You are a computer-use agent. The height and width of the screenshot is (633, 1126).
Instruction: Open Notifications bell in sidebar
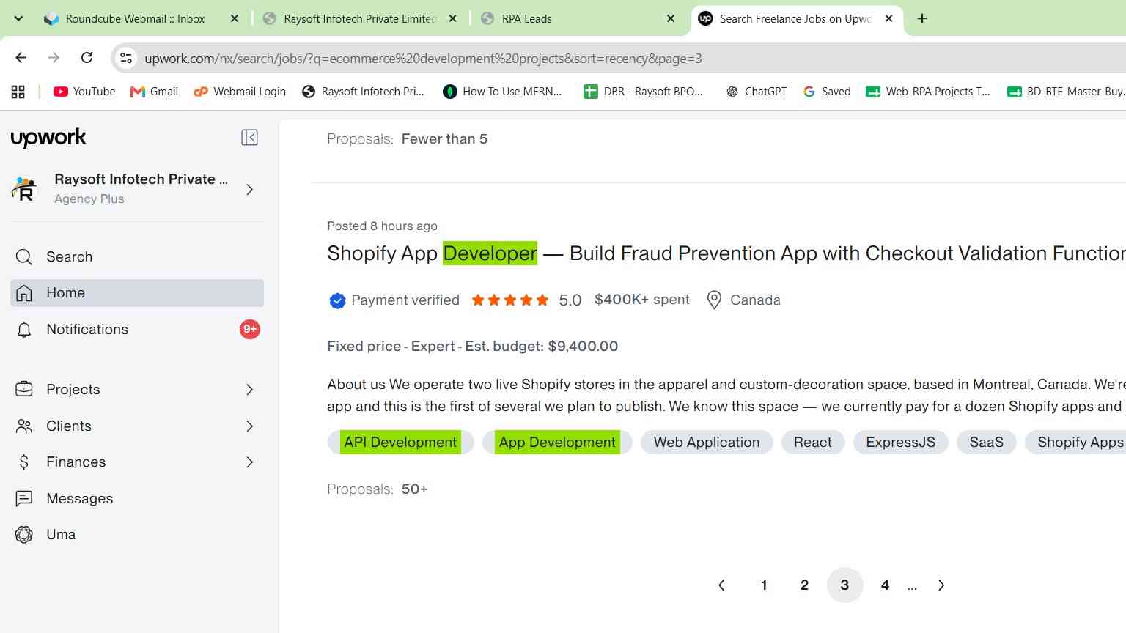tap(24, 330)
